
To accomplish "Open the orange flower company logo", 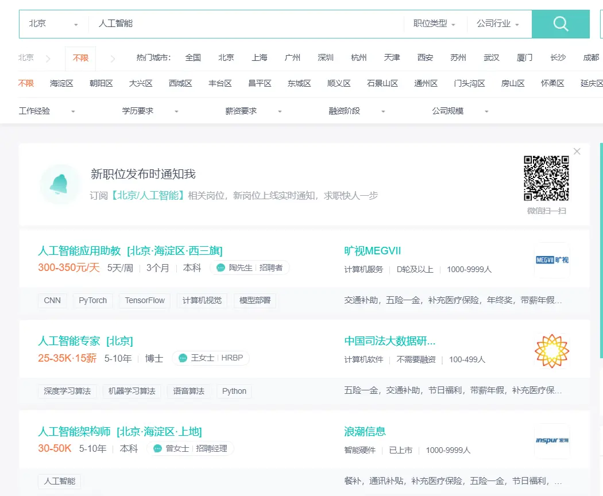I will pos(552,351).
